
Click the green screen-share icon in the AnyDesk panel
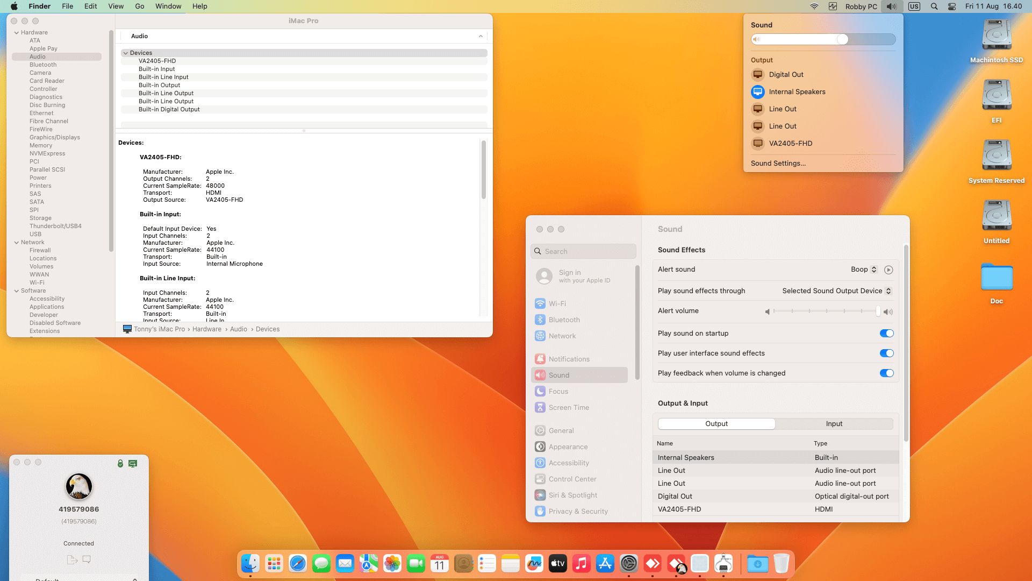[x=133, y=463]
